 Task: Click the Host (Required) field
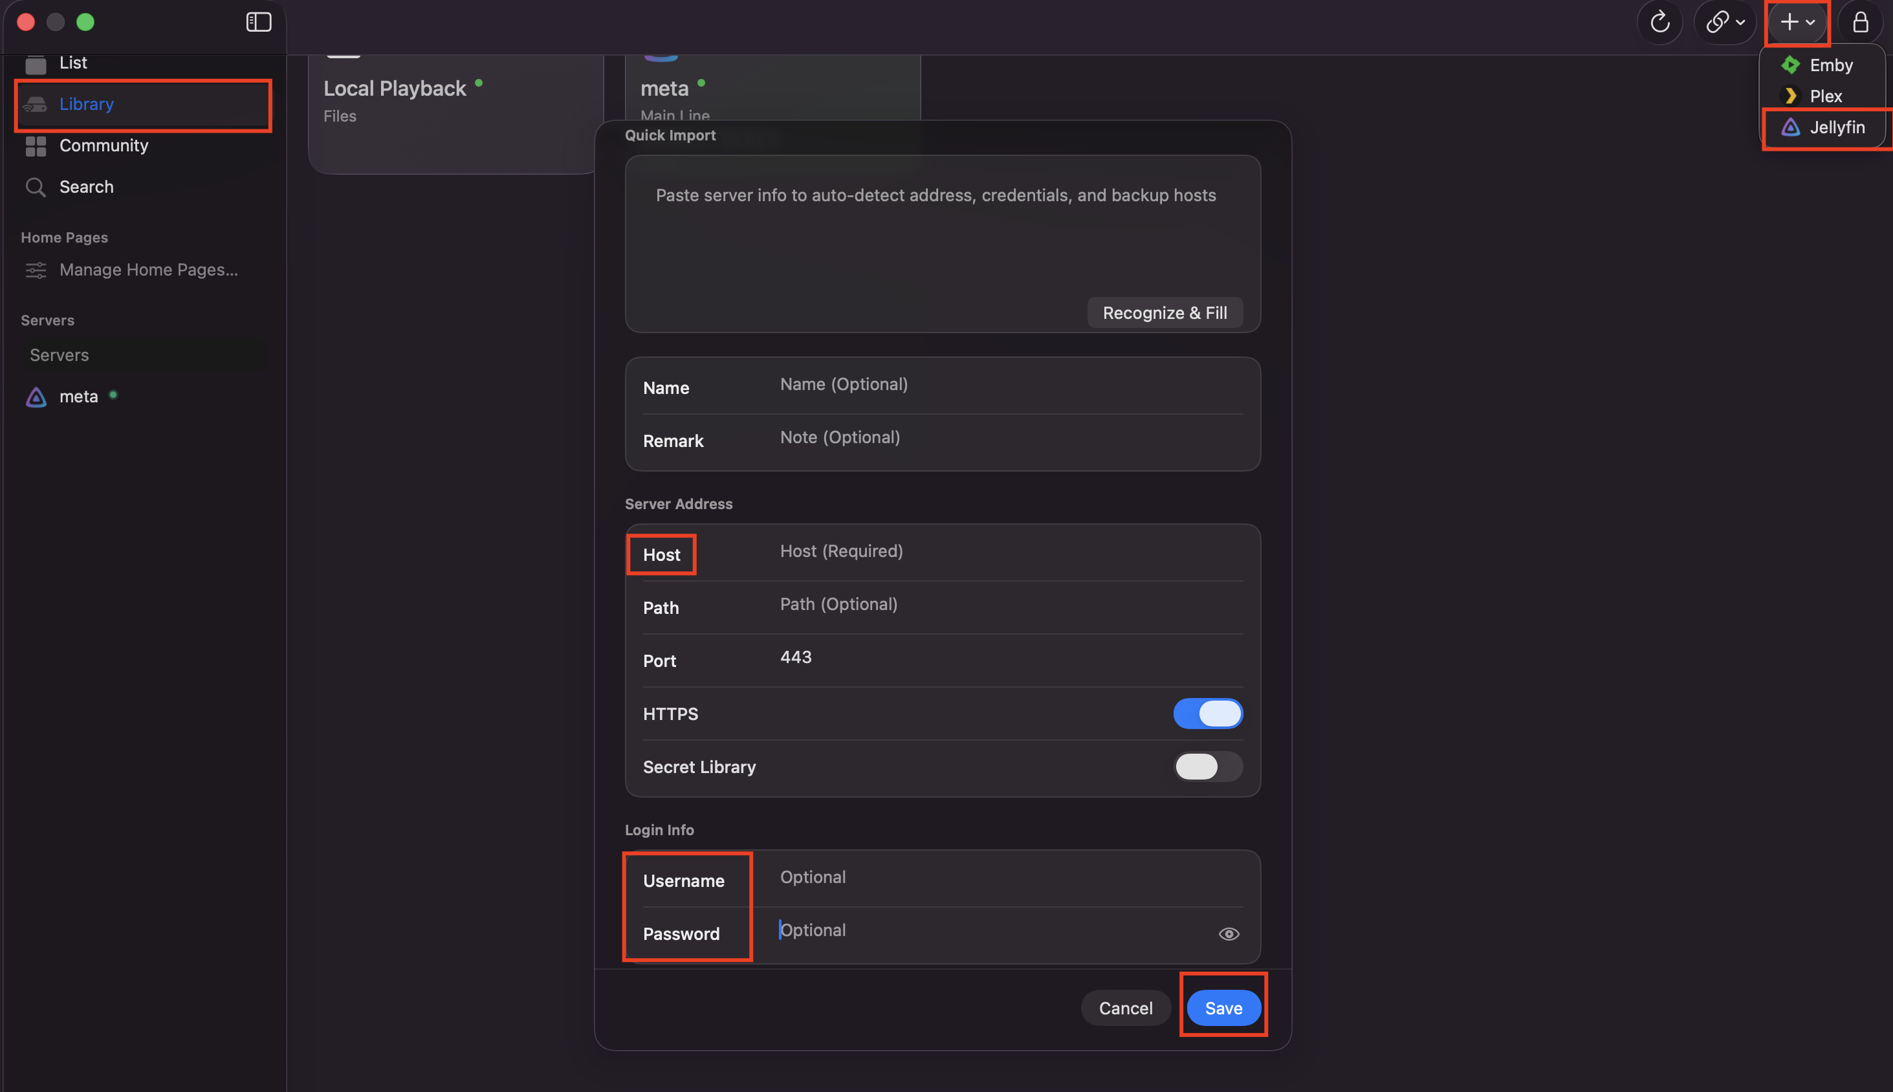pos(1011,551)
